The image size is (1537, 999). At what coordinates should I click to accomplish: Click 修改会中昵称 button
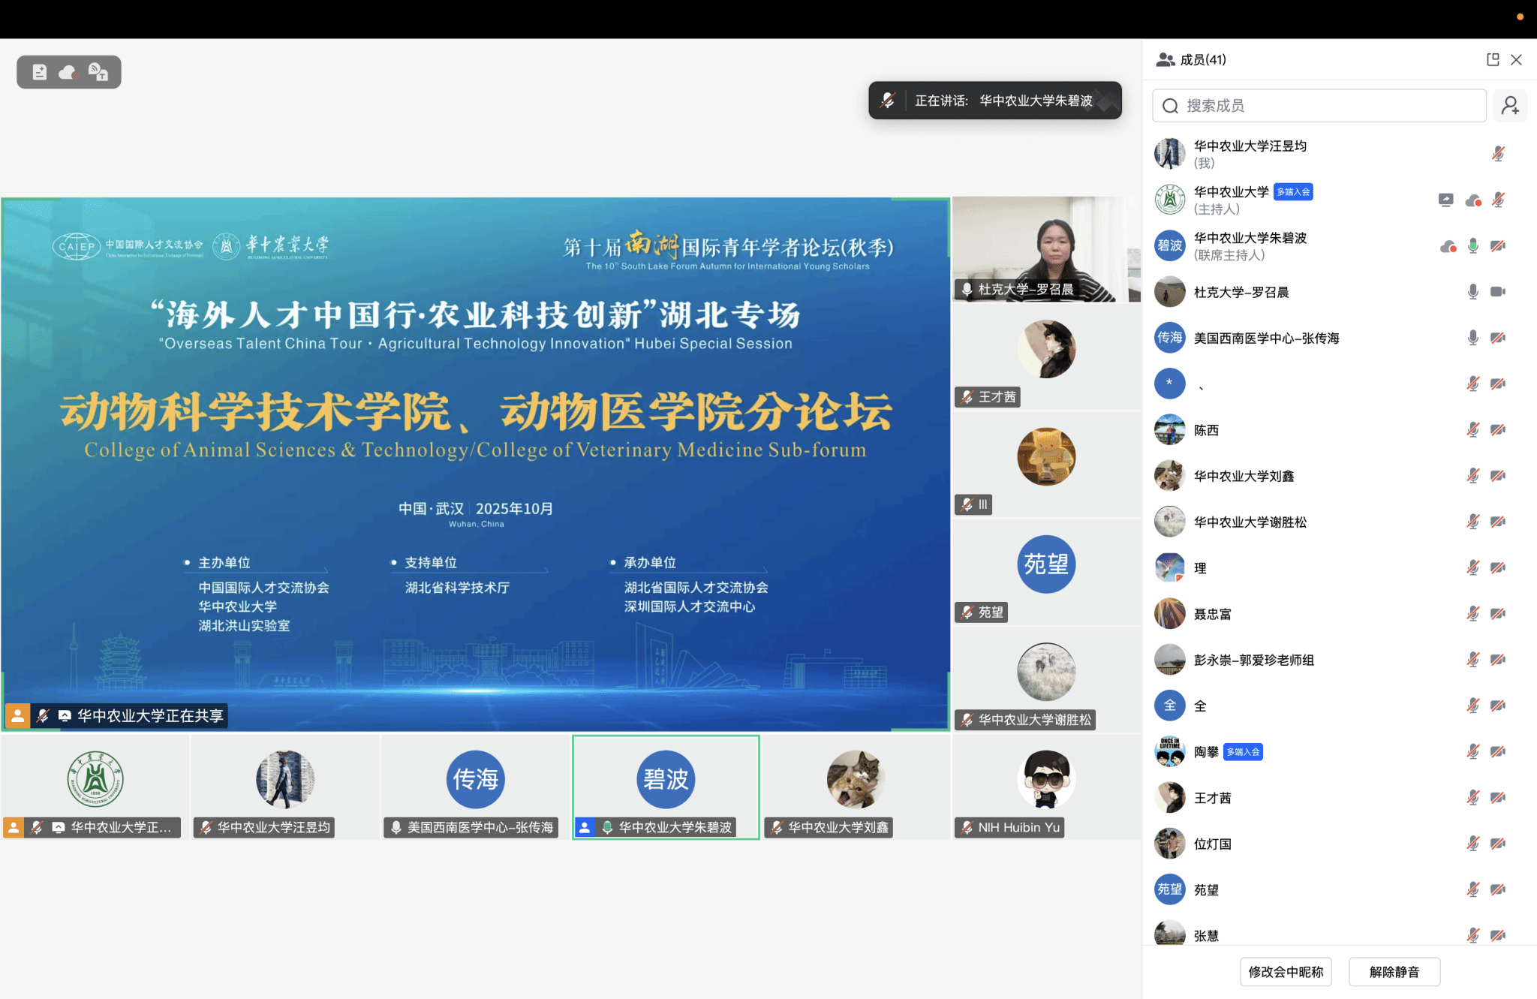click(1286, 972)
